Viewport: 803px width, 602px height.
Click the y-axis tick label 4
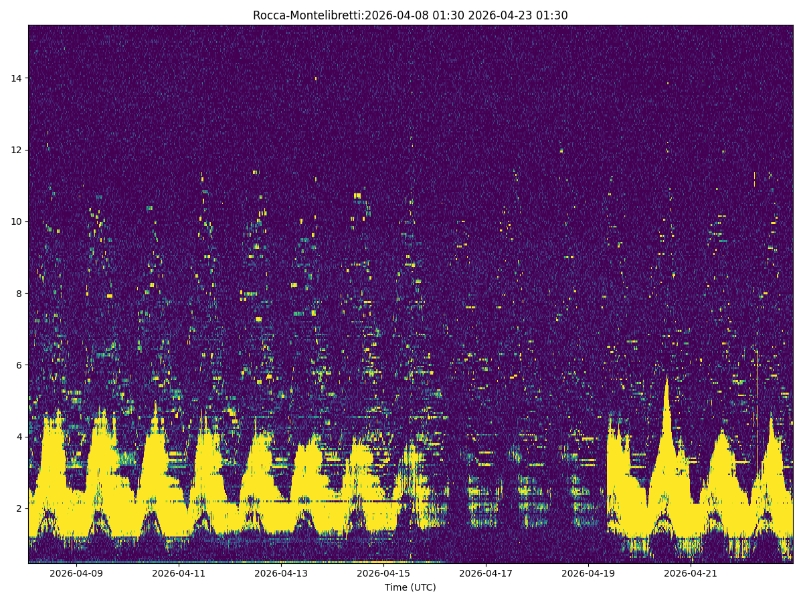[19, 437]
